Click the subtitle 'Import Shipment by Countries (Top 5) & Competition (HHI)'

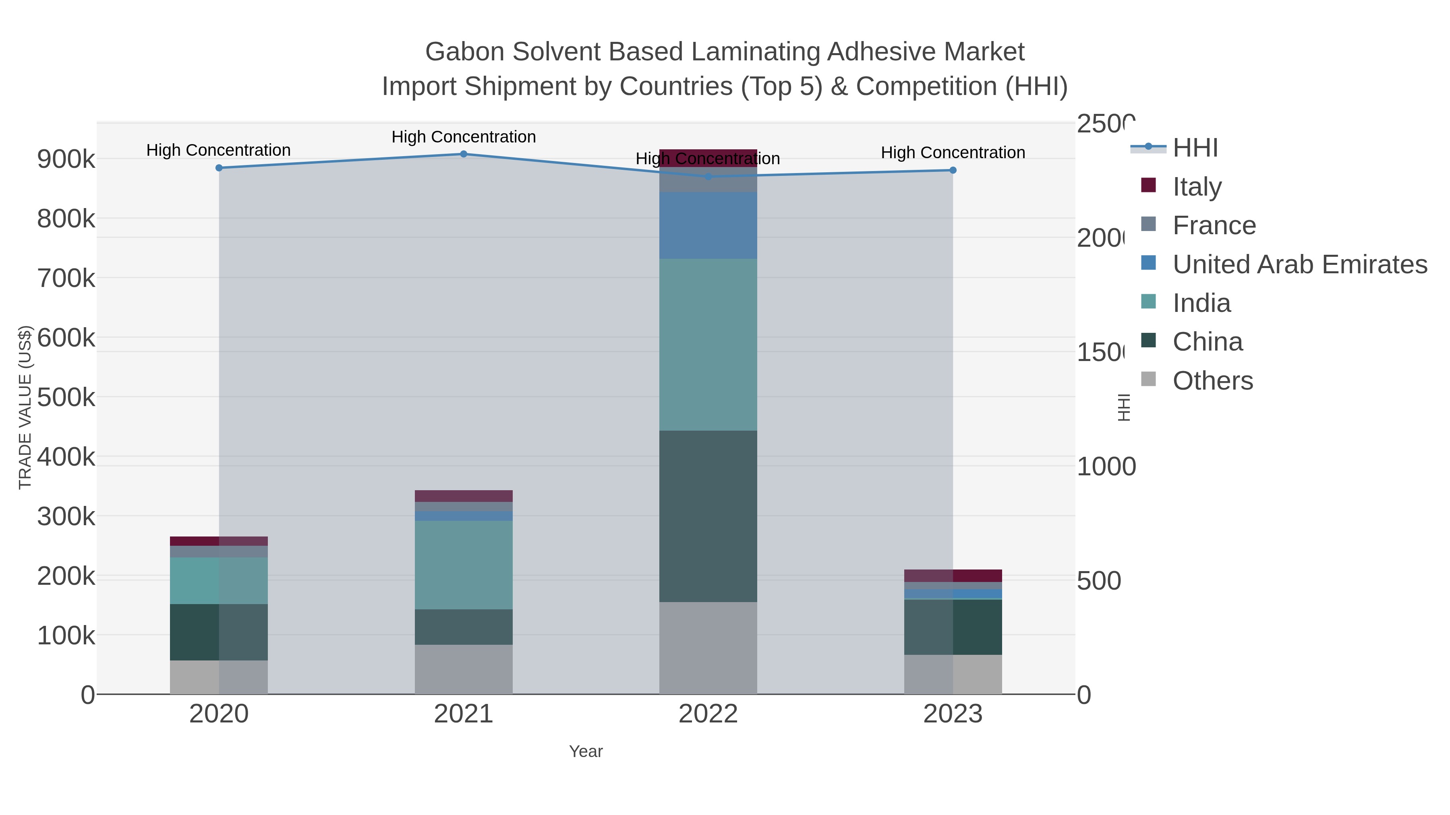point(725,86)
